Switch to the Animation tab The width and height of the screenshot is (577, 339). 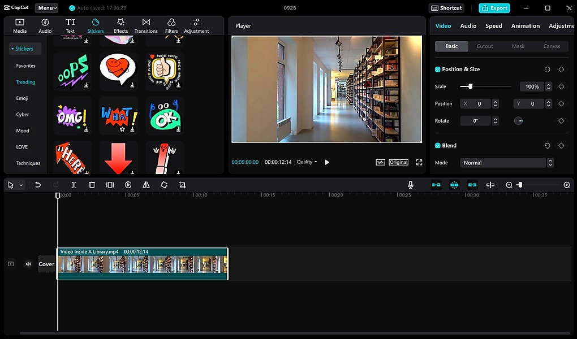tap(525, 26)
